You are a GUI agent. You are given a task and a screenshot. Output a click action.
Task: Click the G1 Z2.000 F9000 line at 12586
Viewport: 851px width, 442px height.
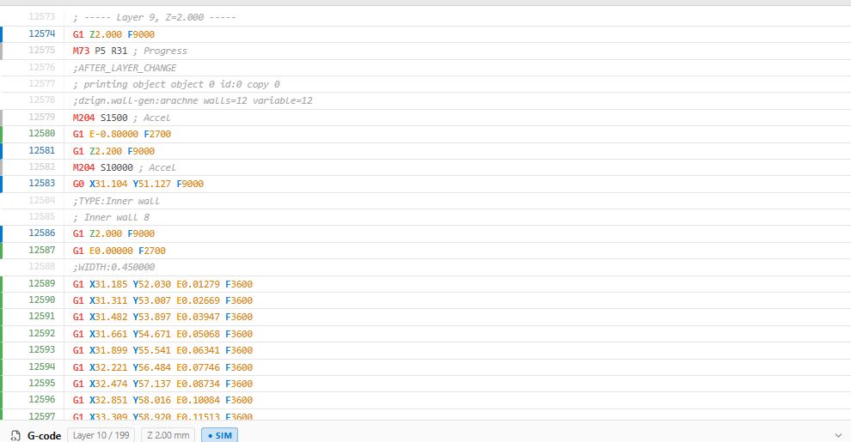pos(113,233)
